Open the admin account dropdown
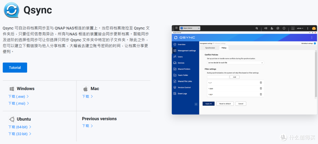This screenshot has width=318, height=144. pos(300,28)
